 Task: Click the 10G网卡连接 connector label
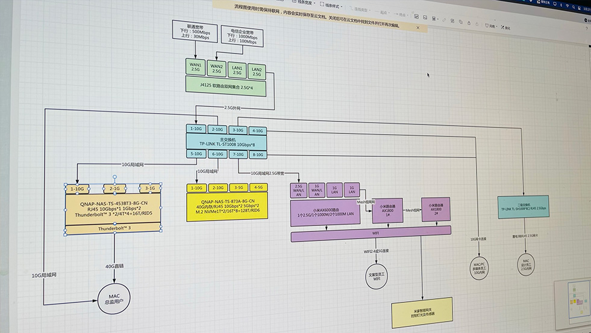click(478, 239)
